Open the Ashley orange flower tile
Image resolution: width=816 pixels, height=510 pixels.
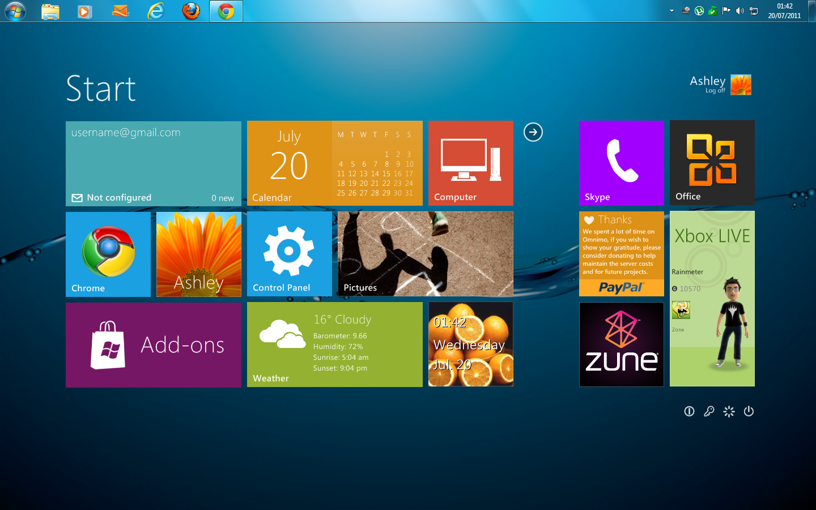pyautogui.click(x=199, y=254)
